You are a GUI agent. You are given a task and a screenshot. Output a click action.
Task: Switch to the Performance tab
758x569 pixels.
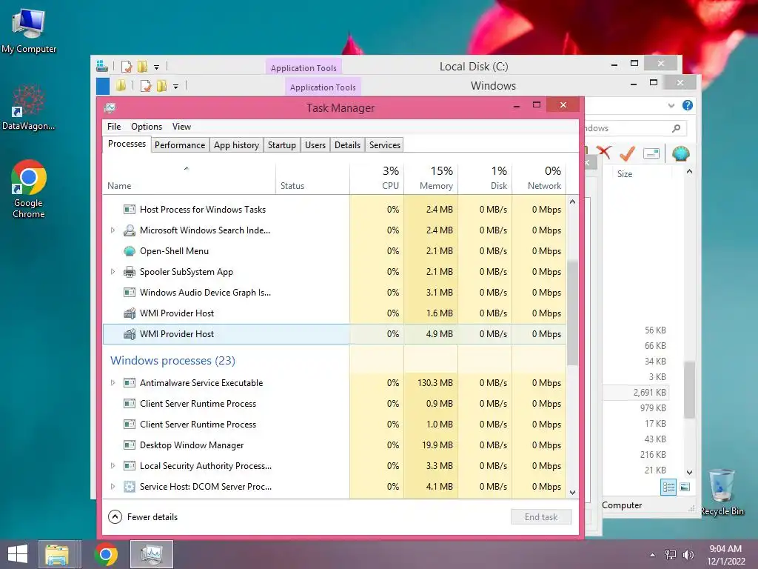pos(180,145)
